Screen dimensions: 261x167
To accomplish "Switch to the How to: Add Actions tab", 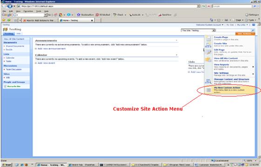I will pyautogui.click(x=40, y=20).
